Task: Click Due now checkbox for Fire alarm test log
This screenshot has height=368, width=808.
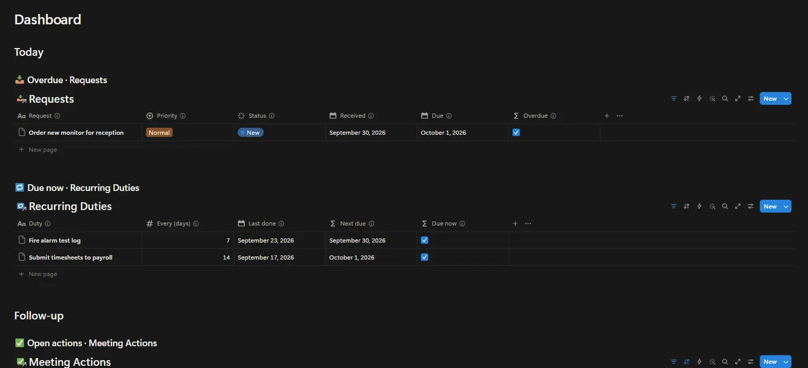Action: pyautogui.click(x=424, y=240)
